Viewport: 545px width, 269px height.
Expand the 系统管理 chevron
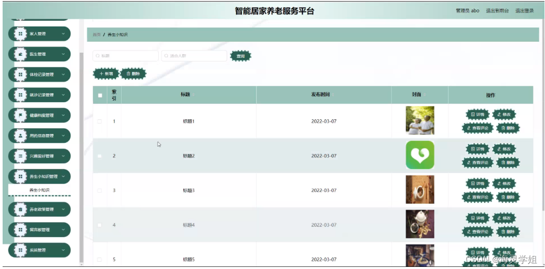pyautogui.click(x=63, y=250)
